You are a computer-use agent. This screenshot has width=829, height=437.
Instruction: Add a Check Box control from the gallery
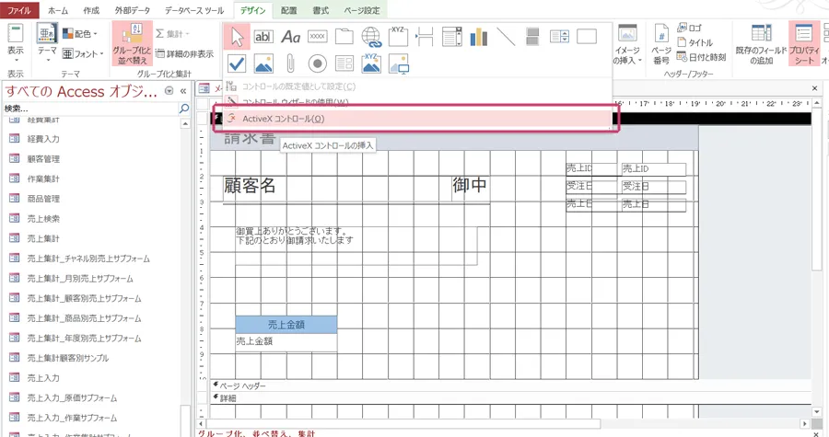tap(237, 63)
